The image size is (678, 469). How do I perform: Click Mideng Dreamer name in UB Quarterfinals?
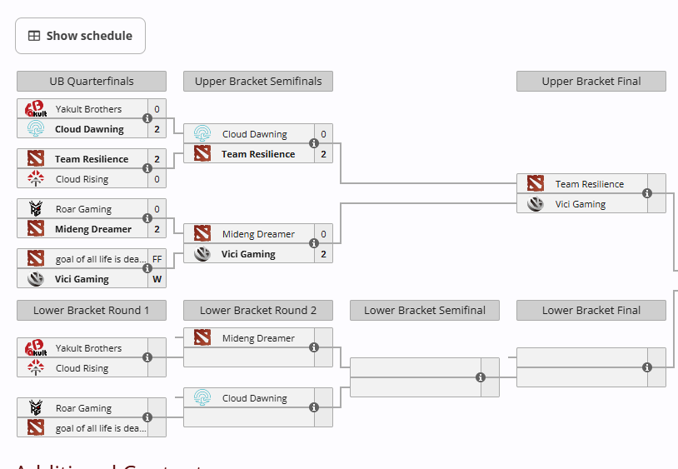[93, 229]
